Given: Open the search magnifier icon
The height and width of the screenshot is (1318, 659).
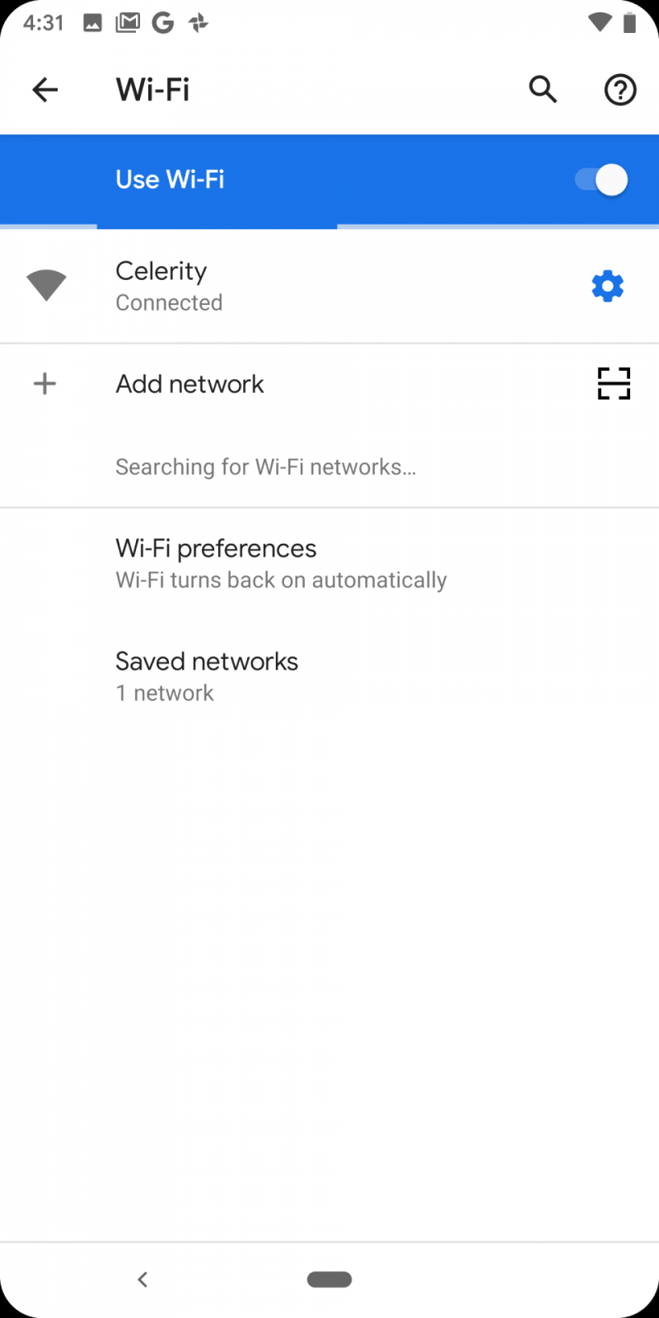Looking at the screenshot, I should pos(543,89).
